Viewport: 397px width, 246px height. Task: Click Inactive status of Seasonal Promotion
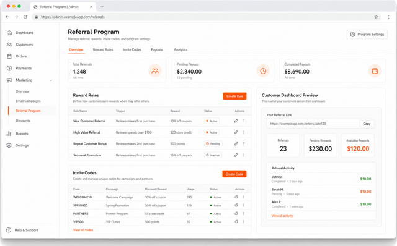pyautogui.click(x=213, y=155)
